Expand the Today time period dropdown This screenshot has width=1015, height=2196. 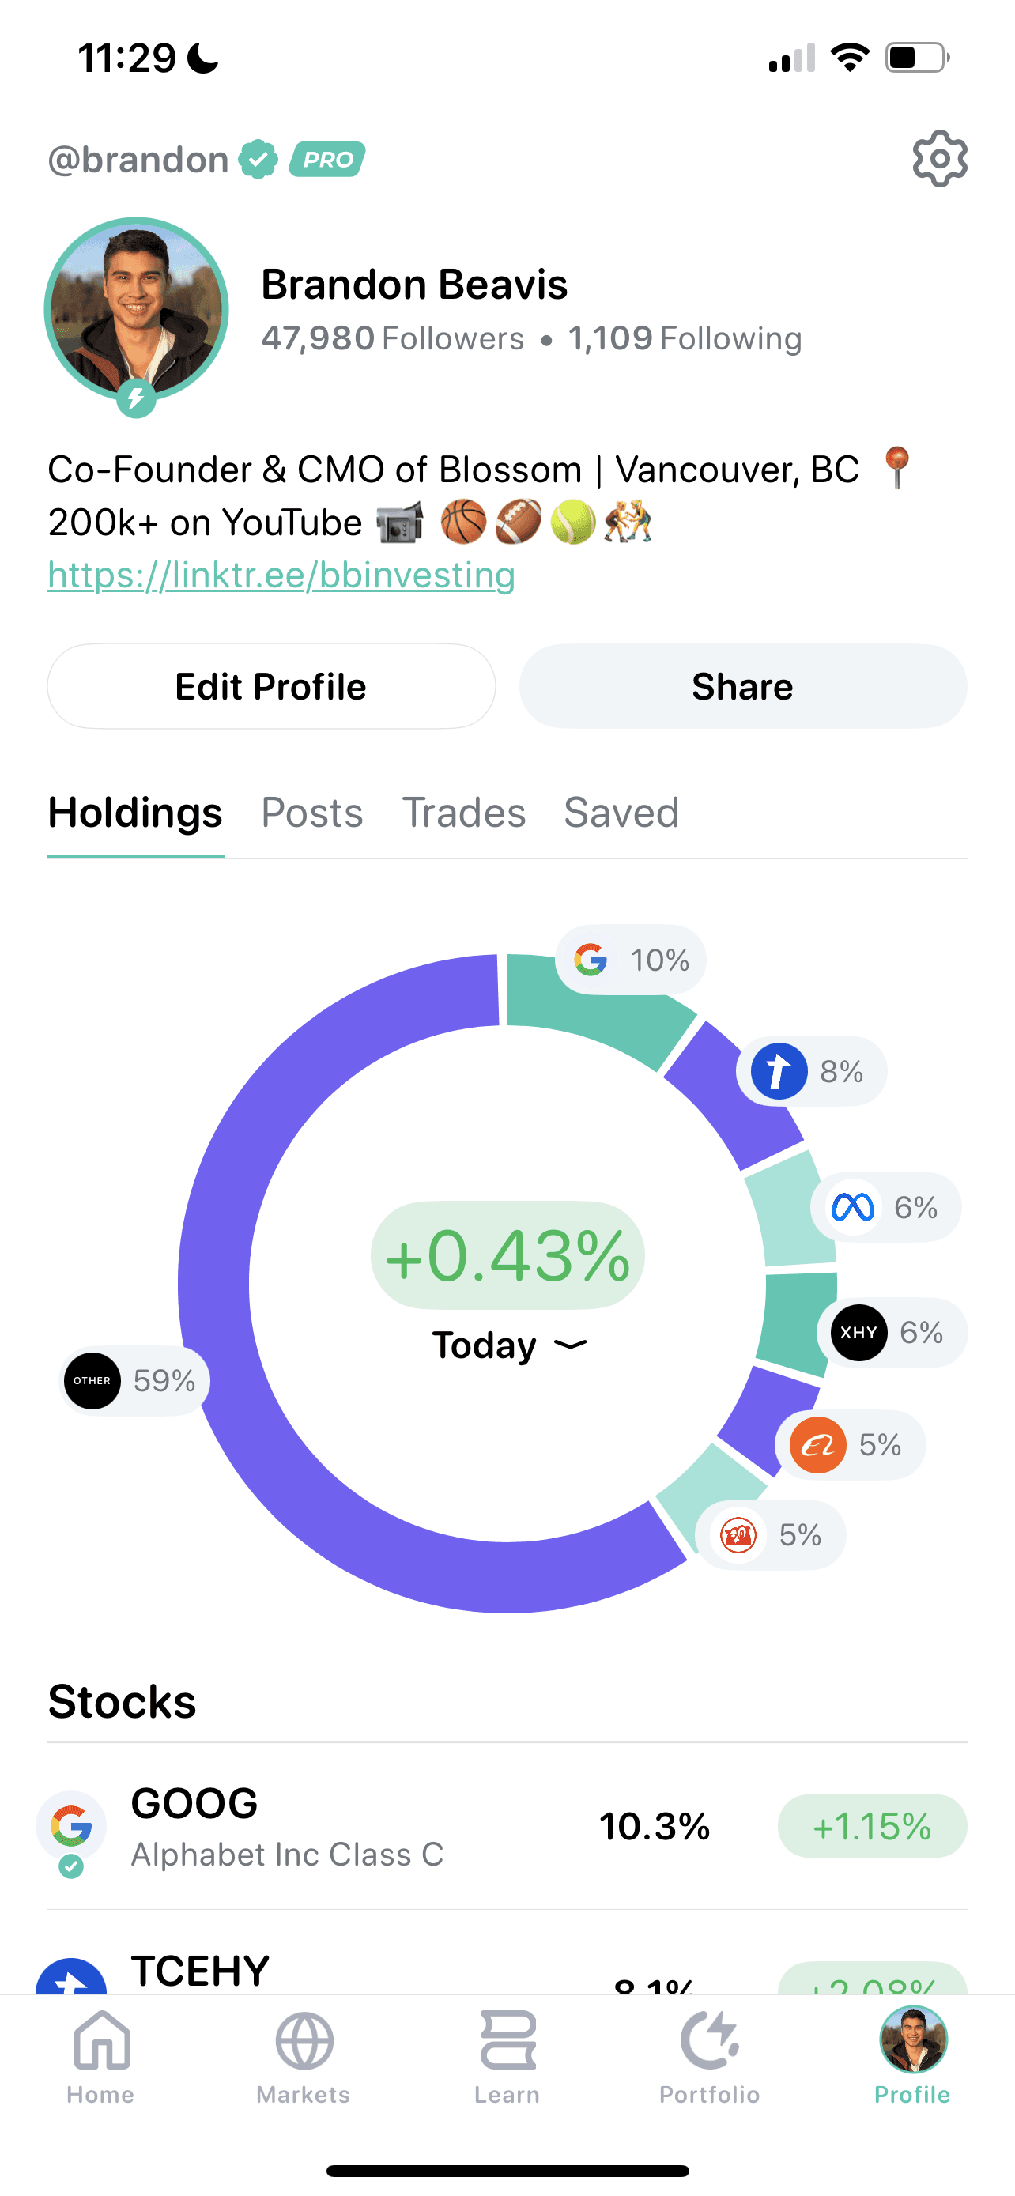509,1345
